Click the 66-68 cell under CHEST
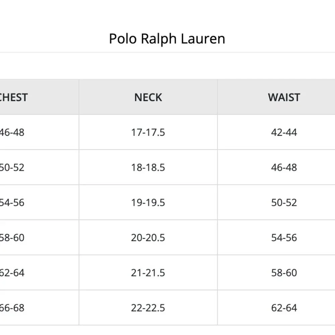 point(39,308)
